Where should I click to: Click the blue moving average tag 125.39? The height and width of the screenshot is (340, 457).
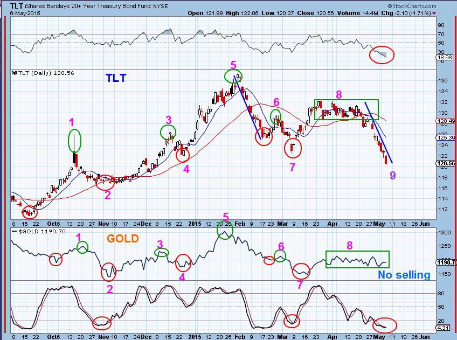coord(446,137)
